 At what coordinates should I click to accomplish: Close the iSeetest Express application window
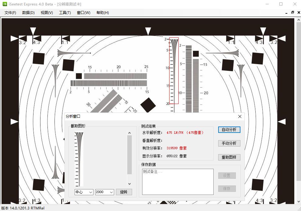pyautogui.click(x=295, y=4)
